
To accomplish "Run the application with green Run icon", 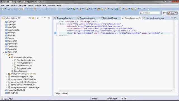I will pyautogui.click(x=74, y=9).
